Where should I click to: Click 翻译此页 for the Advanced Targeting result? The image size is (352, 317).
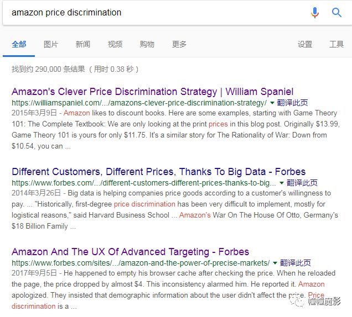click(x=295, y=263)
